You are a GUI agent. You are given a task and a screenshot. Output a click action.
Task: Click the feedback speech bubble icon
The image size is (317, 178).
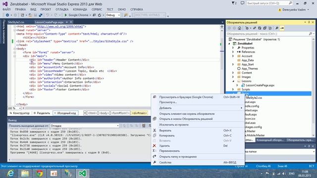tap(242, 3)
